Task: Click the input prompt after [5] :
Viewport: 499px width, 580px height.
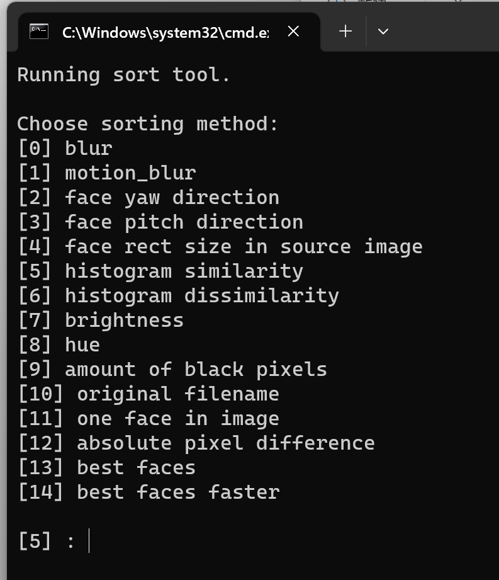Action: coord(89,541)
